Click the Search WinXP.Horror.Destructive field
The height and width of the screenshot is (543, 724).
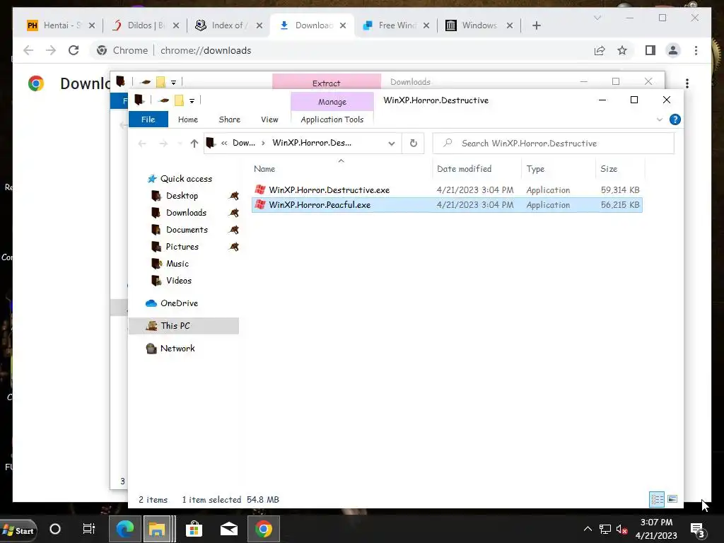553,143
